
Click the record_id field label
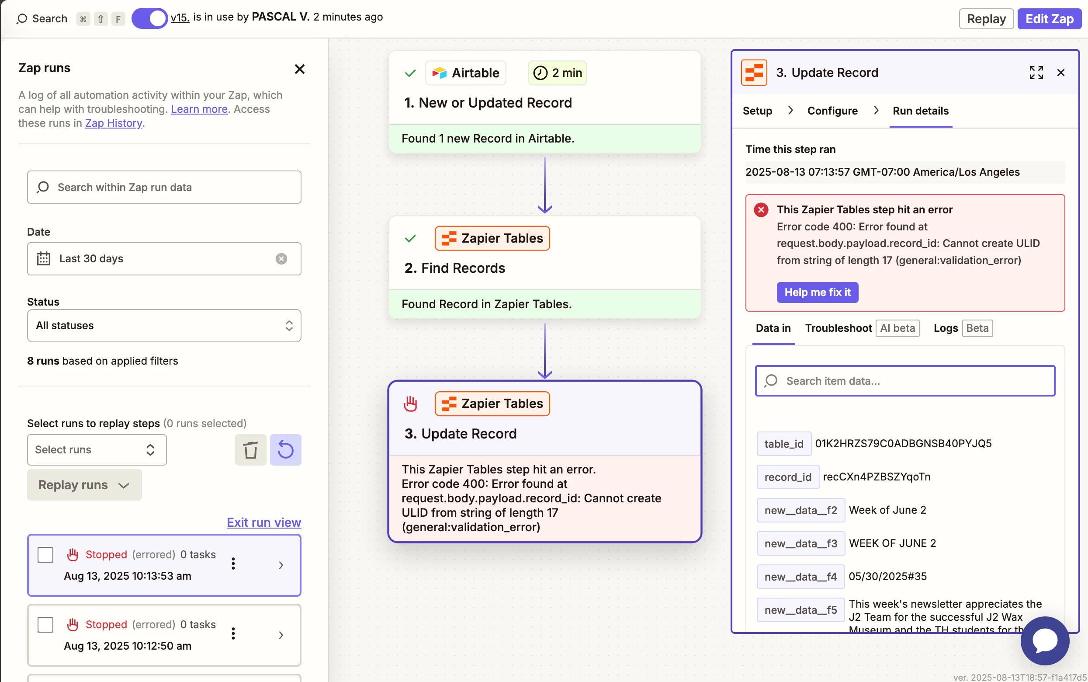click(x=788, y=477)
